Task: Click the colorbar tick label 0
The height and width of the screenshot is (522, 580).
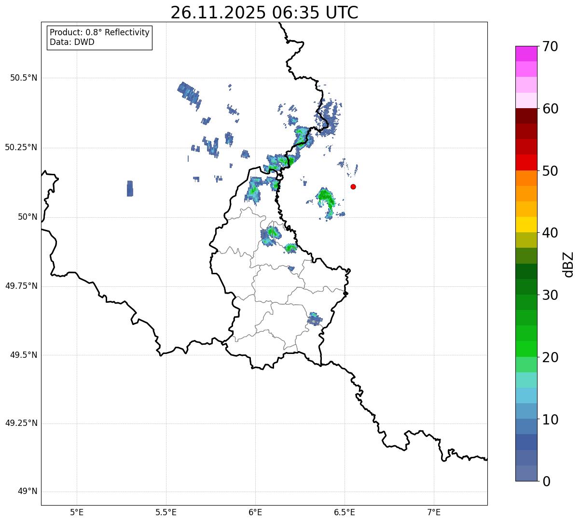Action: pos(546,481)
